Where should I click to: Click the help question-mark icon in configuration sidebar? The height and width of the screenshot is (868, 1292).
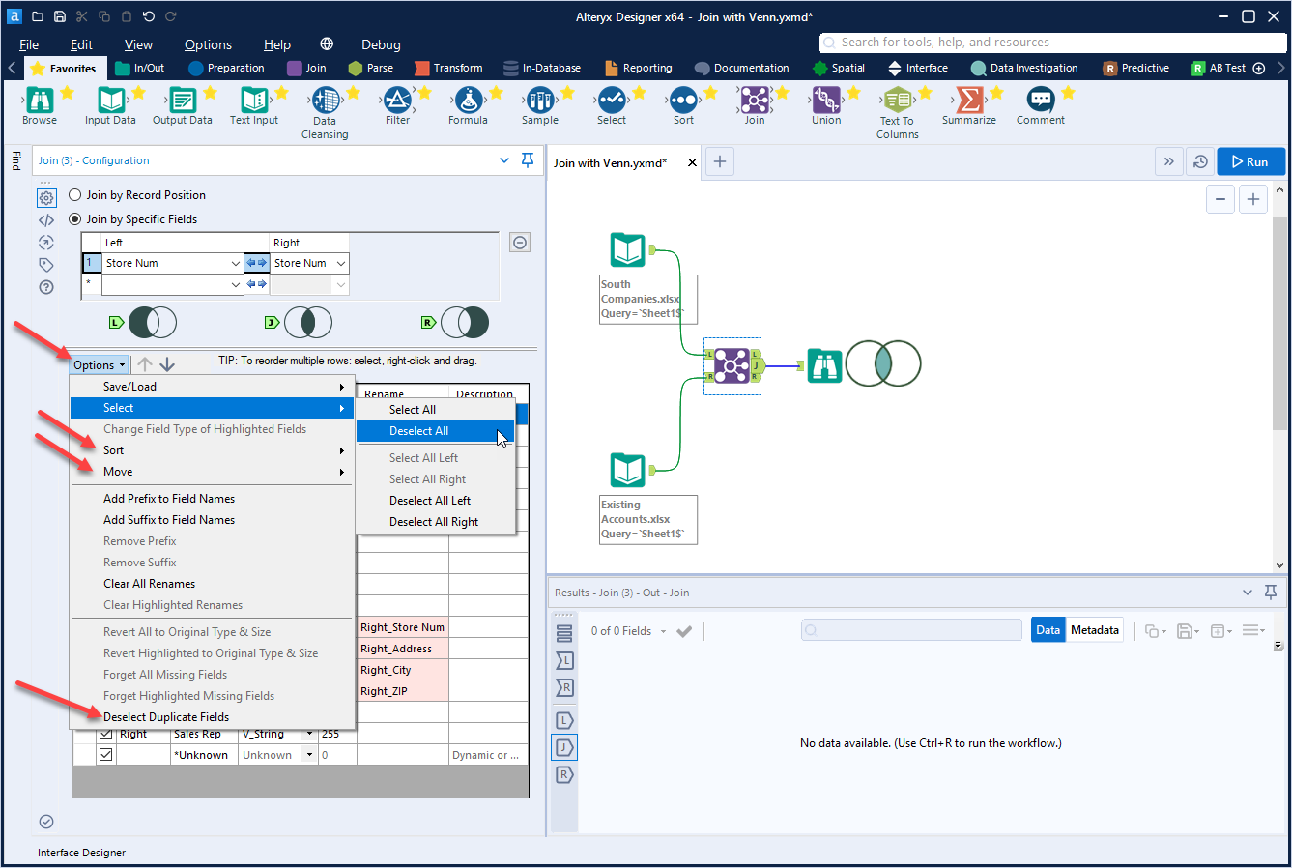[46, 287]
